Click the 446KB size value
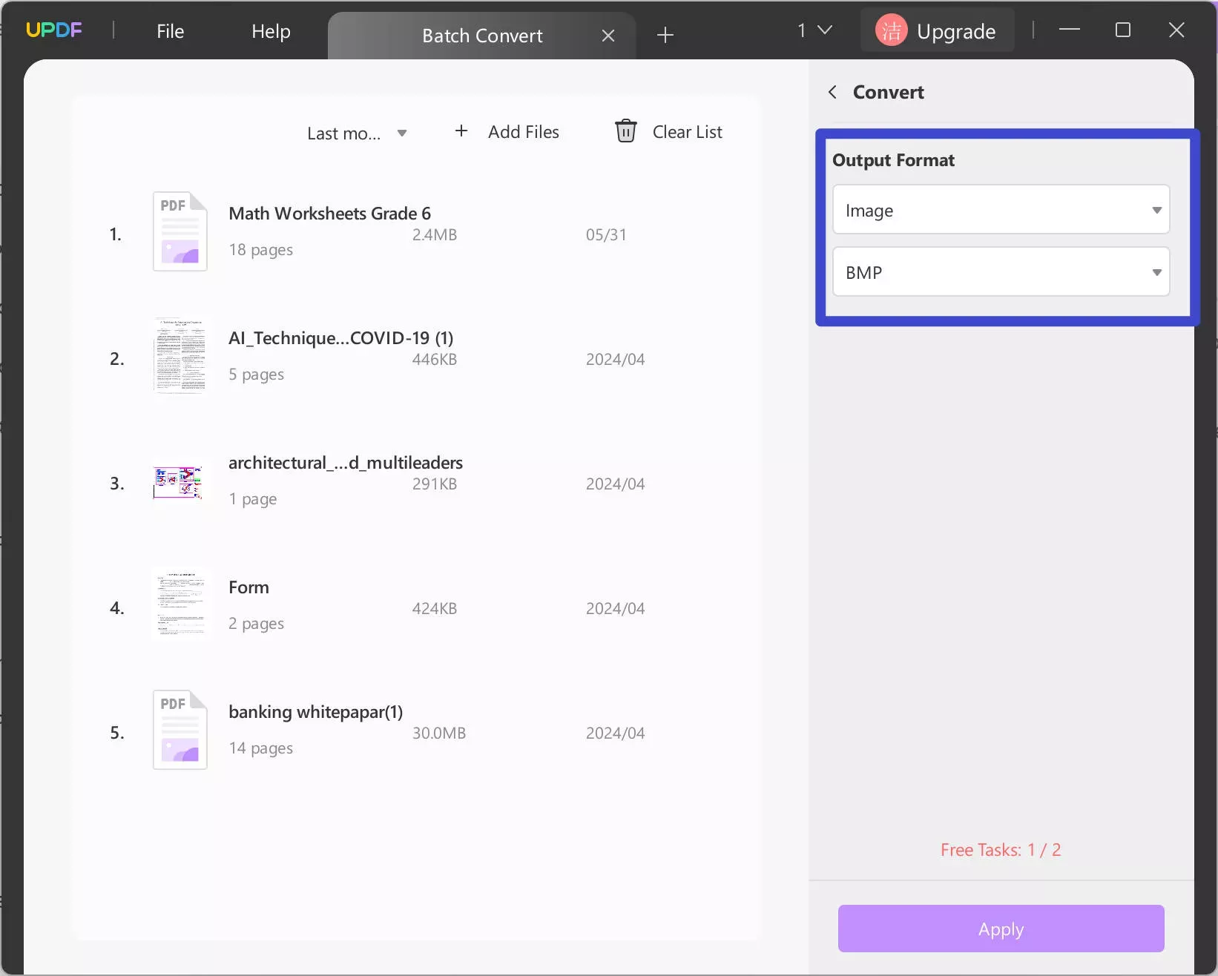This screenshot has width=1218, height=976. point(435,360)
